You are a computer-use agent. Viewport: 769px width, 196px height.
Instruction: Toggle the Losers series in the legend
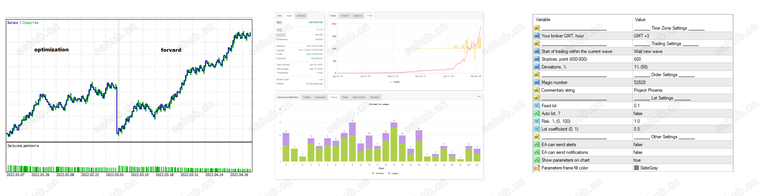(x=393, y=173)
